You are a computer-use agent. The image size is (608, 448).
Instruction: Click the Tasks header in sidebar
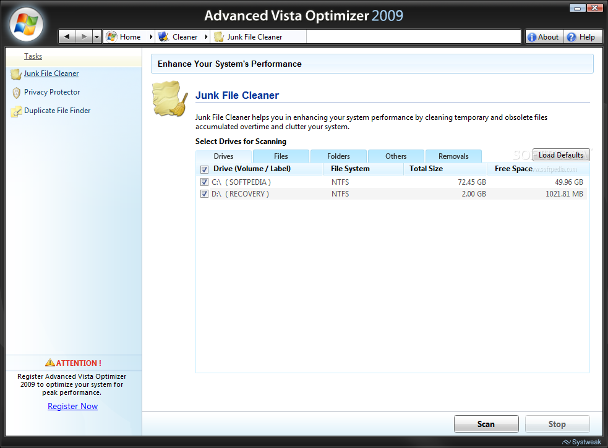(33, 56)
